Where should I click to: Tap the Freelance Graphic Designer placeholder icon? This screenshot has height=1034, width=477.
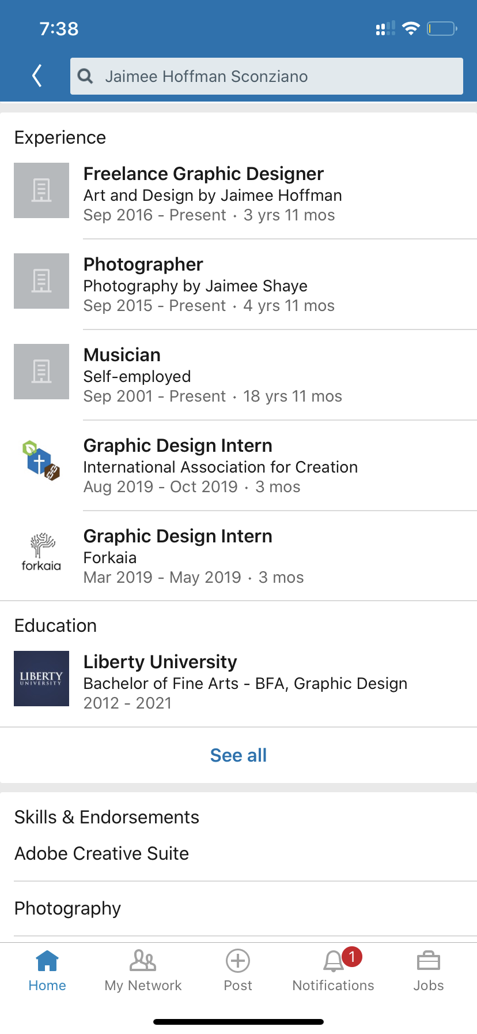(x=41, y=190)
